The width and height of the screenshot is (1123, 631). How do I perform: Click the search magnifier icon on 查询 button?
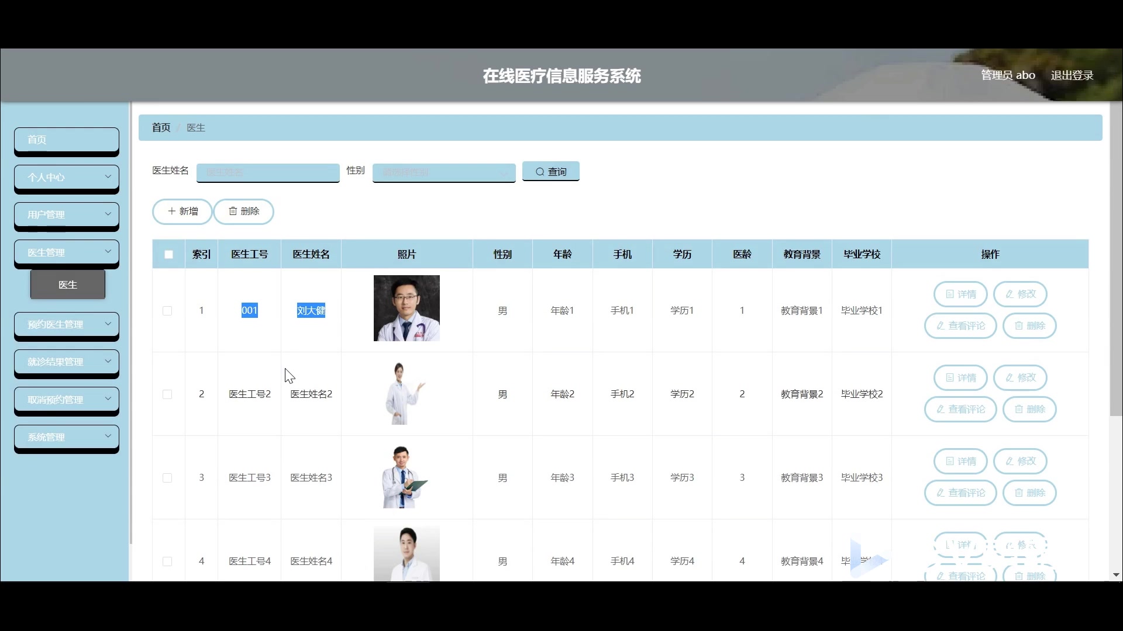[x=540, y=171]
